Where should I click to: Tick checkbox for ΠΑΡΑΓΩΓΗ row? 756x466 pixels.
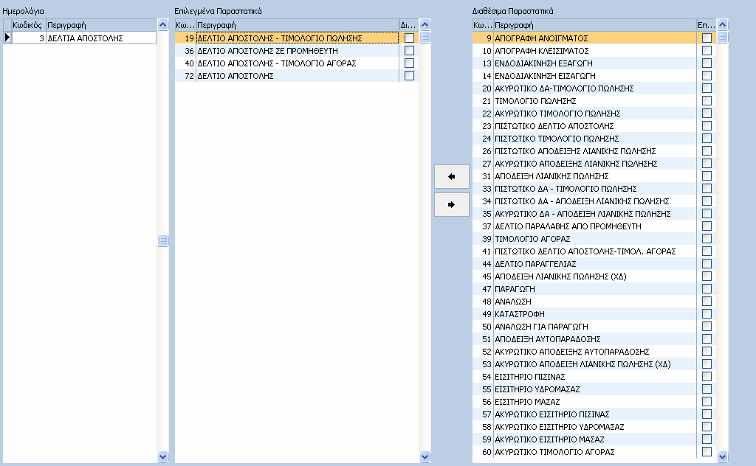click(707, 288)
